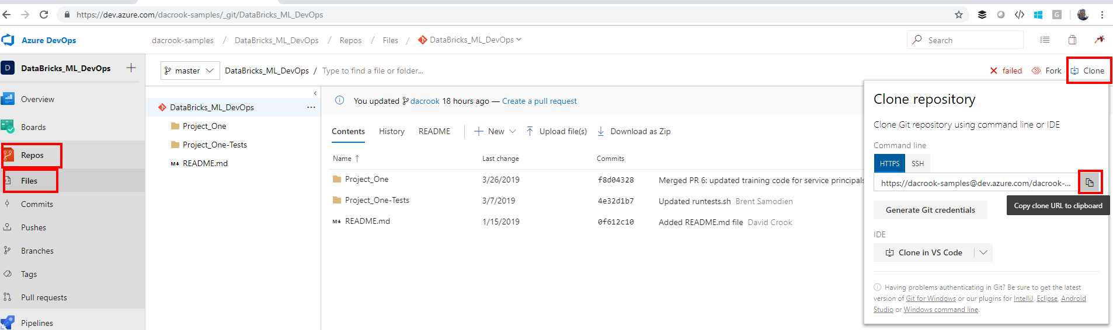Click commit hash 0f612c10
This screenshot has height=330, width=1113.
[x=615, y=222]
